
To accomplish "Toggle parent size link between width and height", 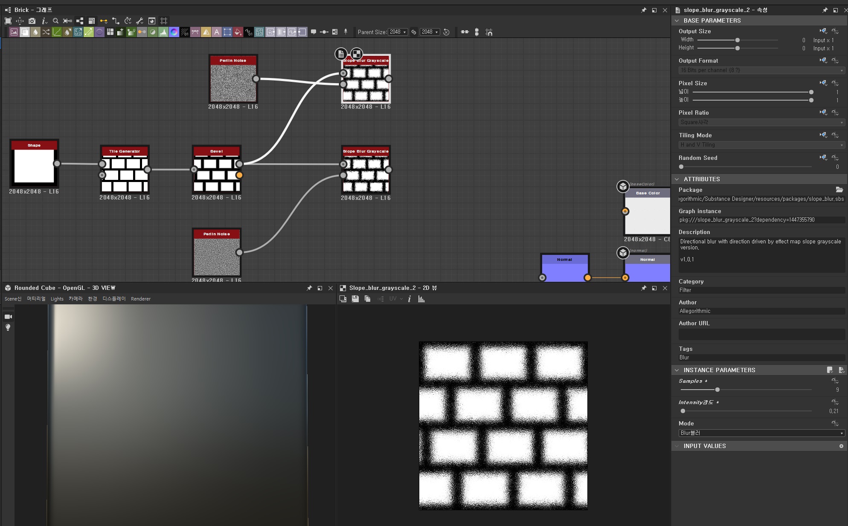I will coord(414,32).
